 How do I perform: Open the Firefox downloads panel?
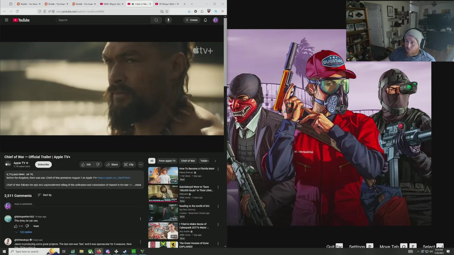(189, 11)
